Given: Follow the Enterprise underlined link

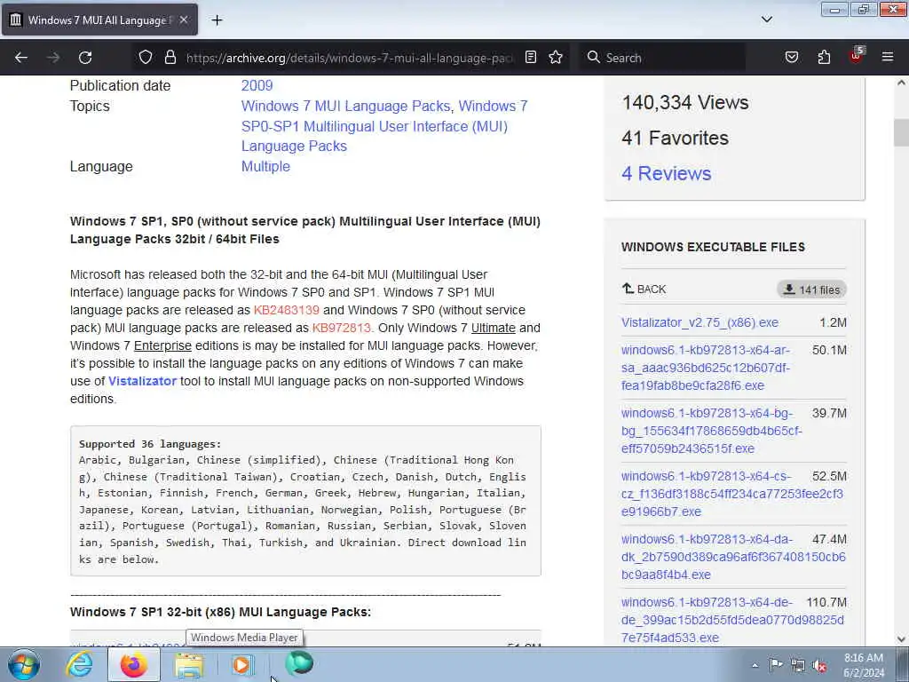Looking at the screenshot, I should [162, 345].
